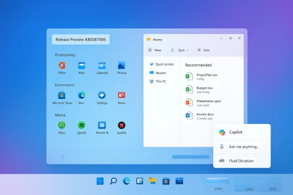This screenshot has height=195, width=293.
Task: Click the Fluid Dictation waveform icon
Action: pyautogui.click(x=222, y=160)
